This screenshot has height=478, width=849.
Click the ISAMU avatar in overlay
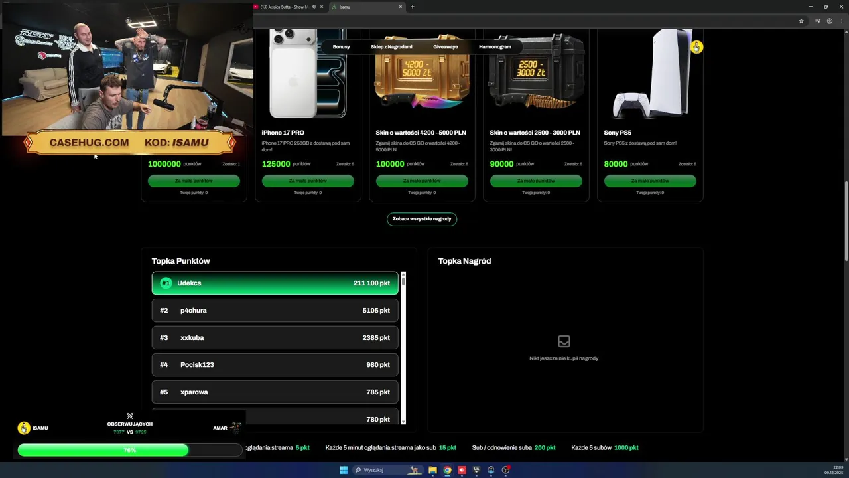click(24, 428)
